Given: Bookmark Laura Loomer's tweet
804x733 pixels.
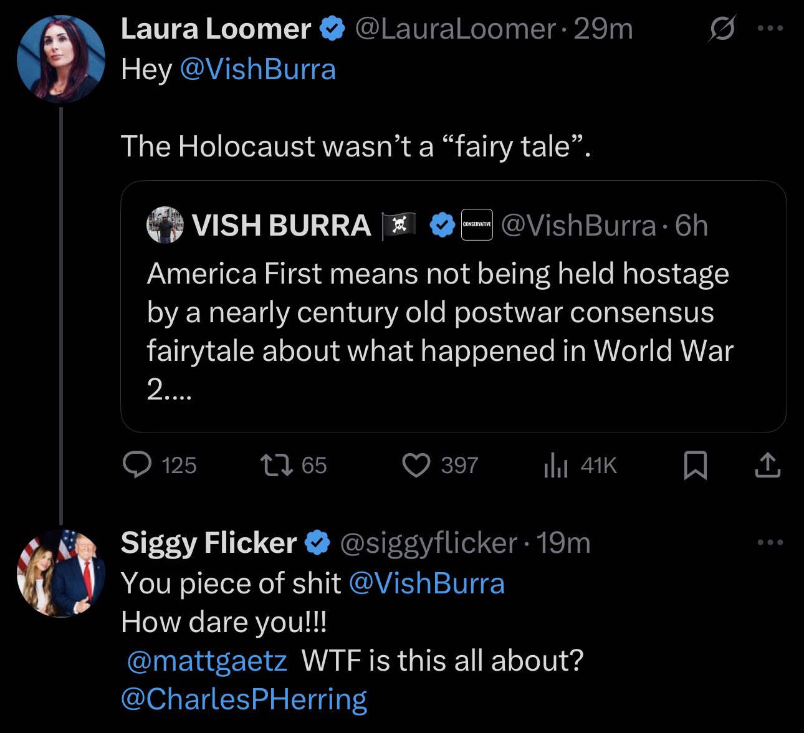Looking at the screenshot, I should click(x=696, y=466).
